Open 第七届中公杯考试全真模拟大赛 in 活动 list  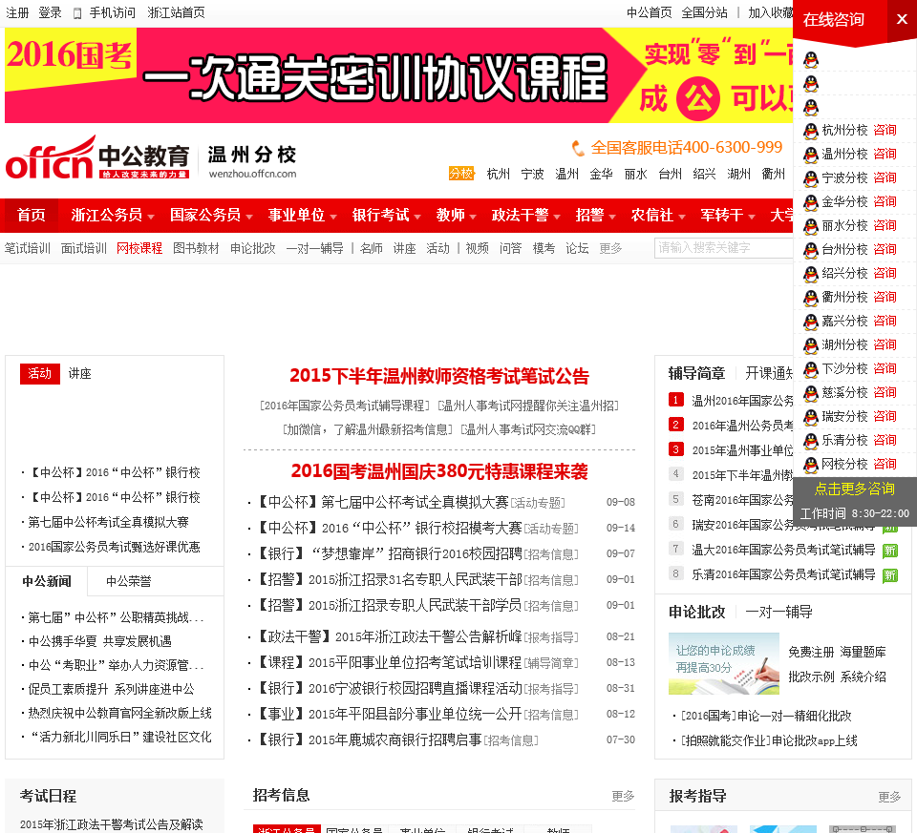[x=108, y=522]
